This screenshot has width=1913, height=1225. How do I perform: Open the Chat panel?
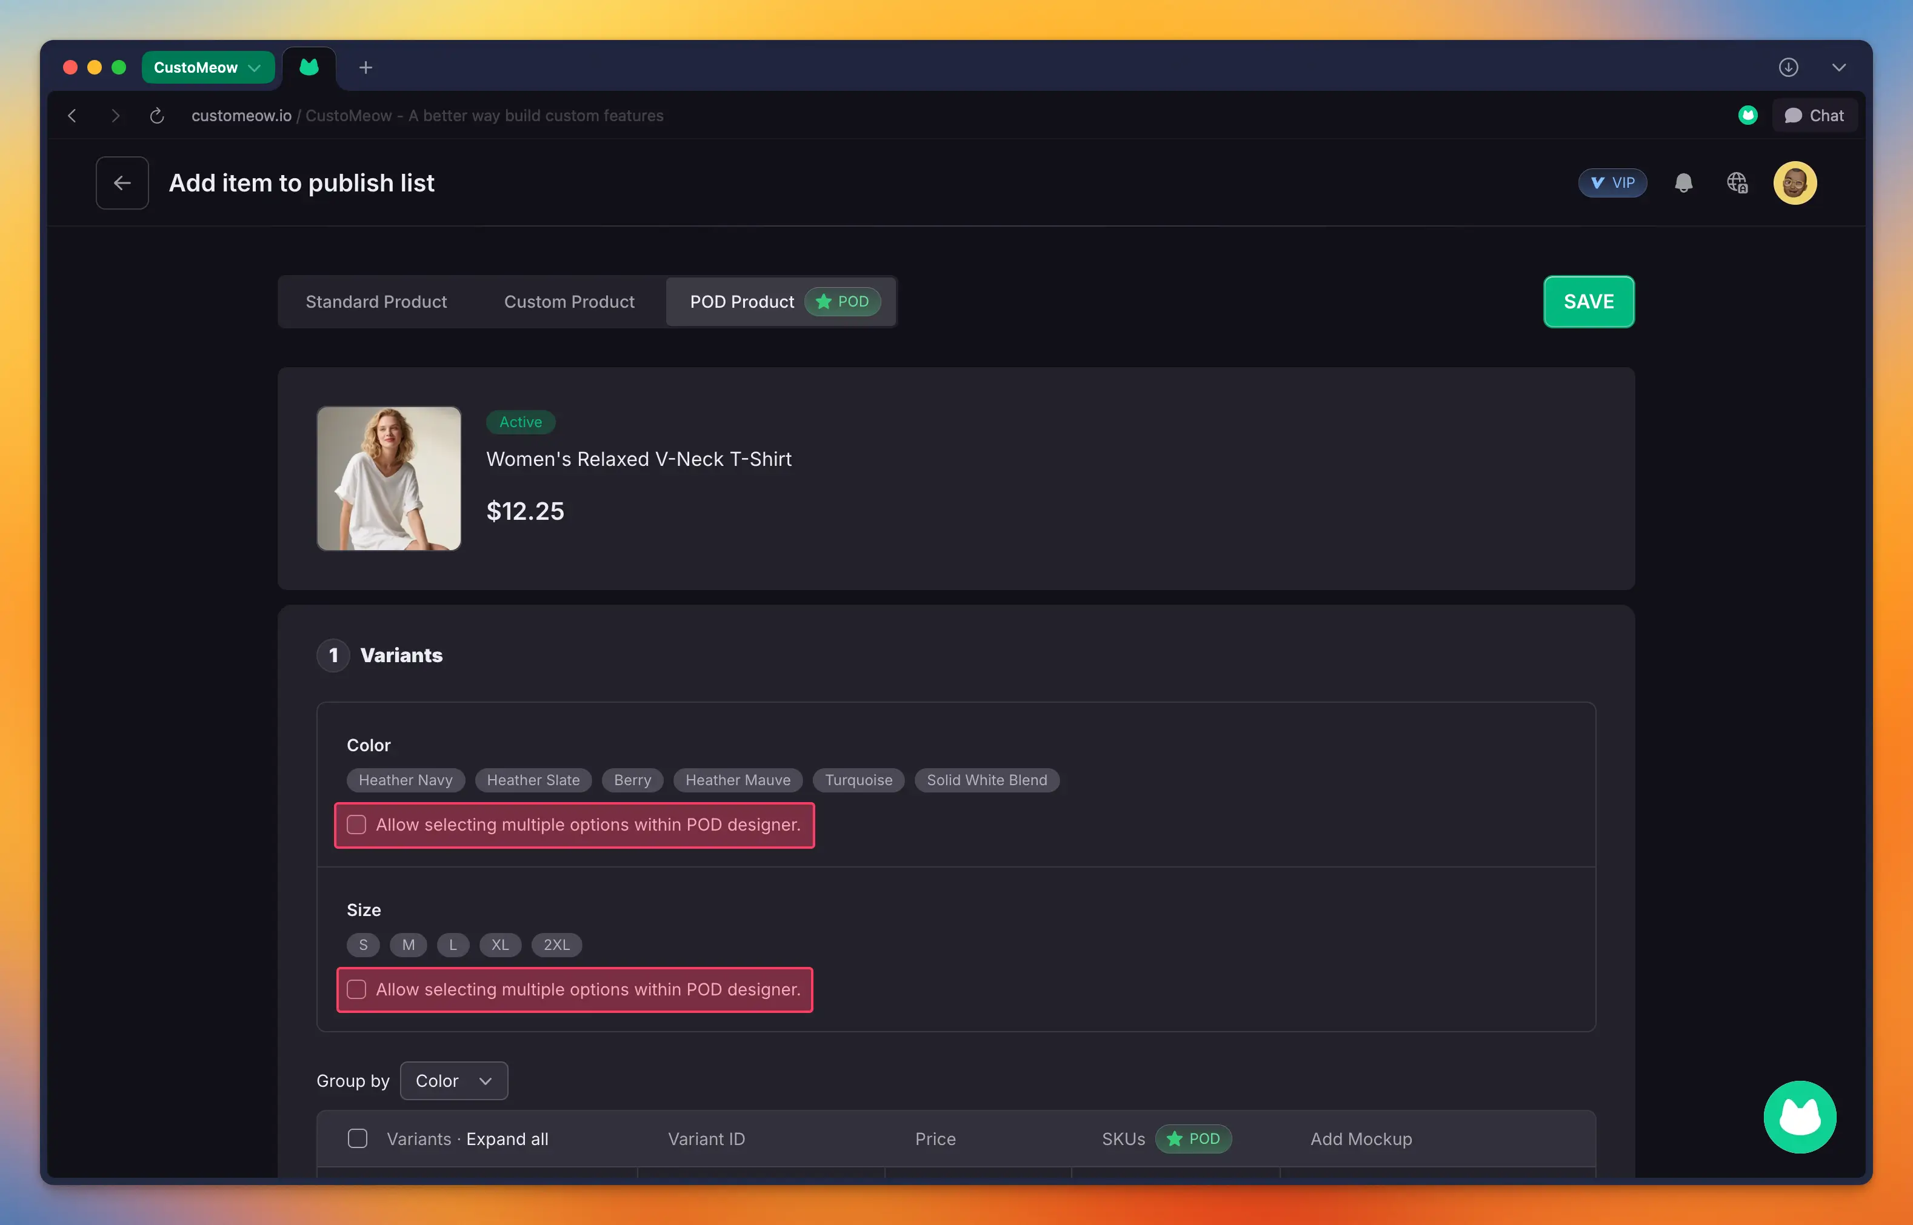(1814, 115)
